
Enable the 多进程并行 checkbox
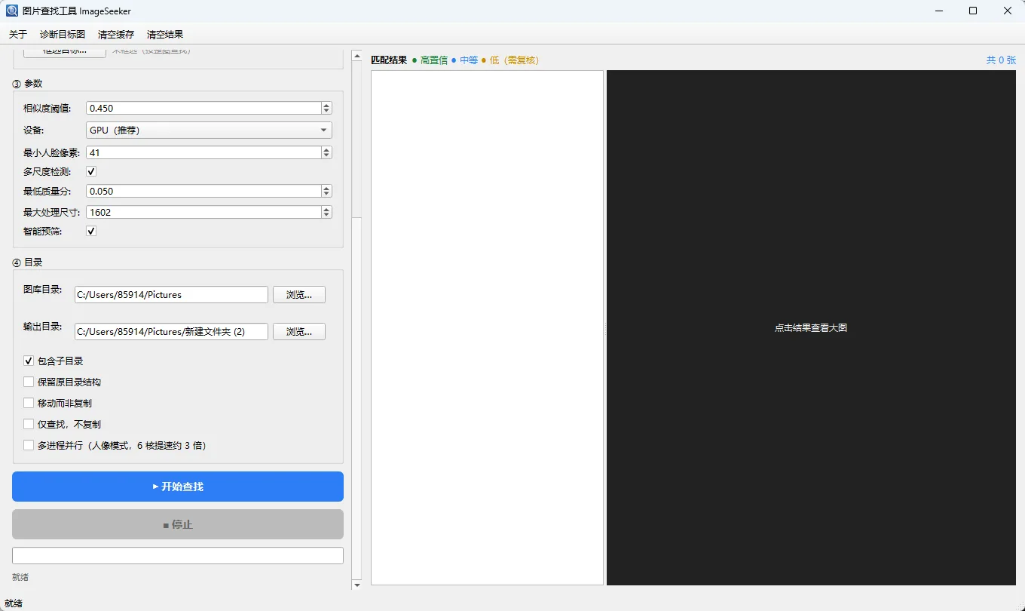[29, 445]
